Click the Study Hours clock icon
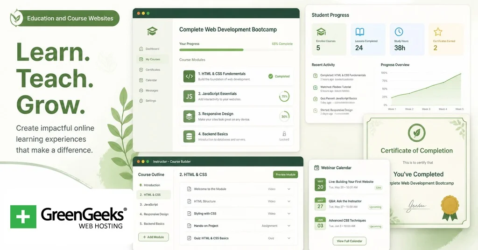The image size is (478, 250). tap(399, 32)
